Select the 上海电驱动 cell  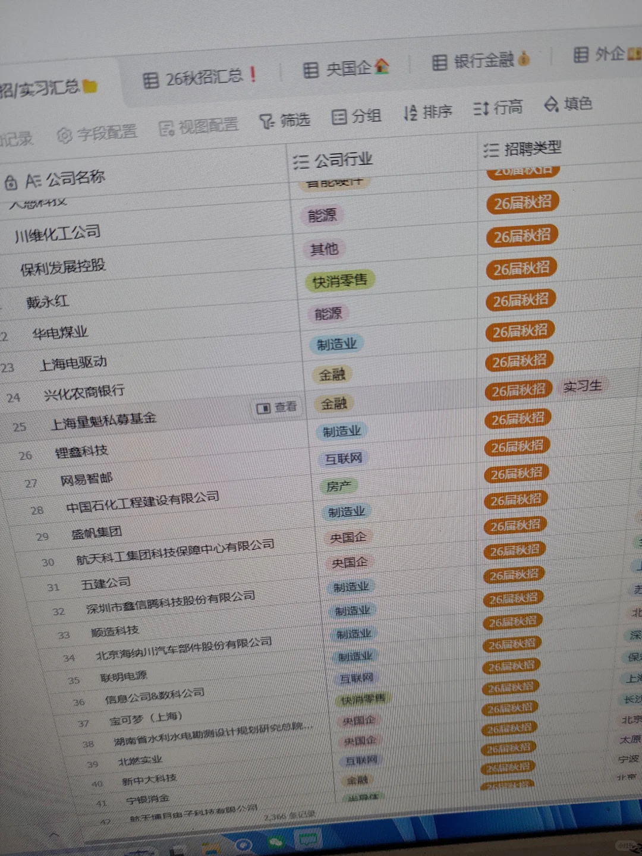pyautogui.click(x=73, y=362)
